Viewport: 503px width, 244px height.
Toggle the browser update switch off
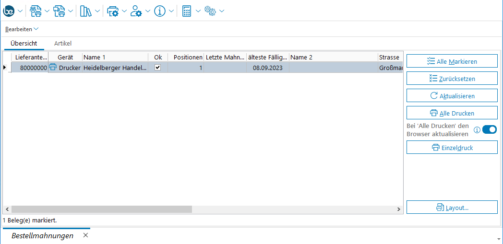(489, 129)
